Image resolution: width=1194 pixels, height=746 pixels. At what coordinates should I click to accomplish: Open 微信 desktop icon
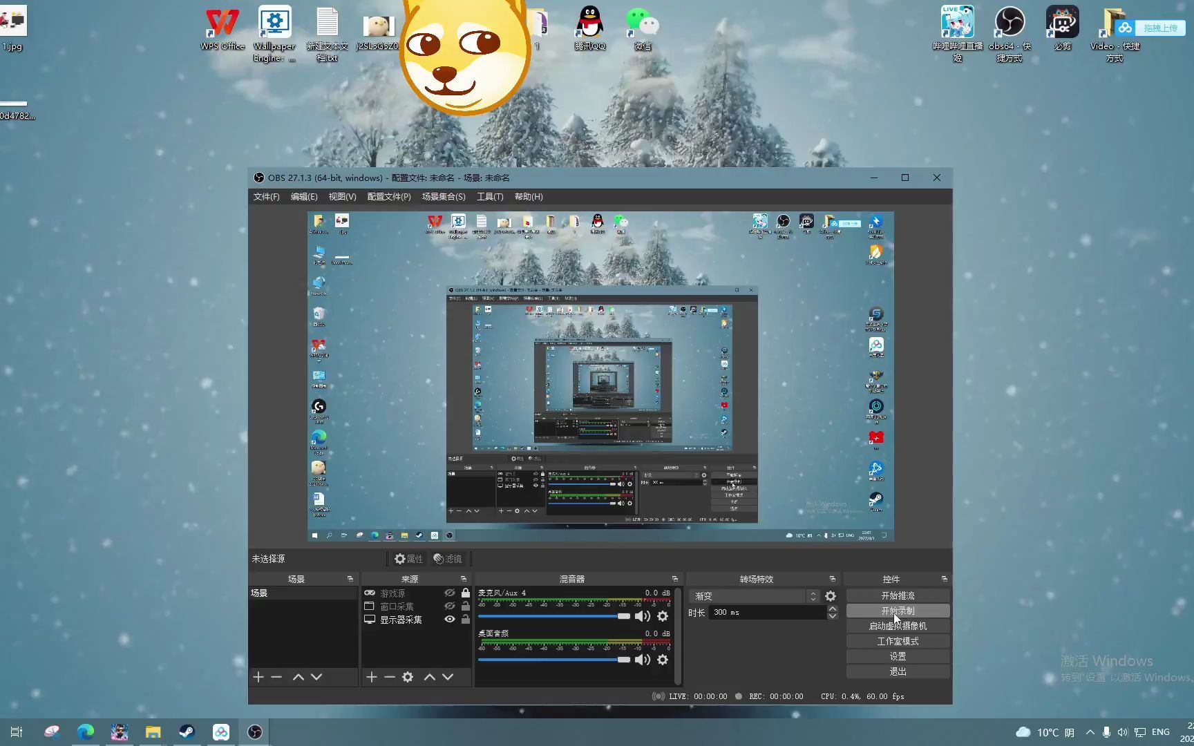coord(643,29)
